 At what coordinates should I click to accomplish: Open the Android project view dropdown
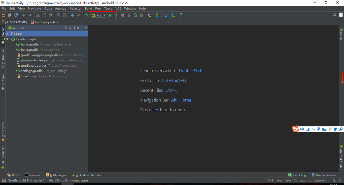[x=30, y=28]
